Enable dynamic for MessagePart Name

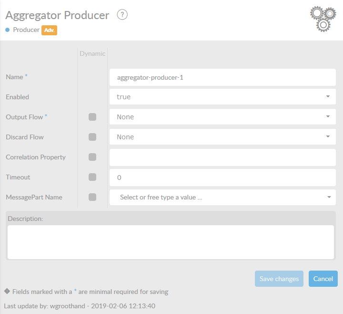[92, 197]
